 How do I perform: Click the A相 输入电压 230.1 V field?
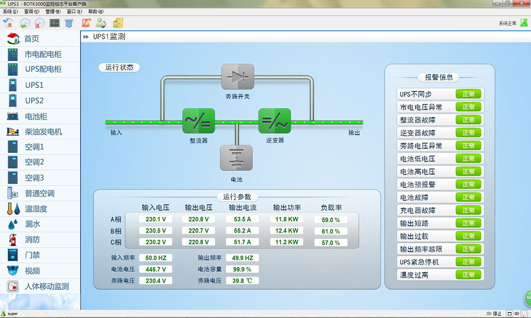pyautogui.click(x=156, y=219)
